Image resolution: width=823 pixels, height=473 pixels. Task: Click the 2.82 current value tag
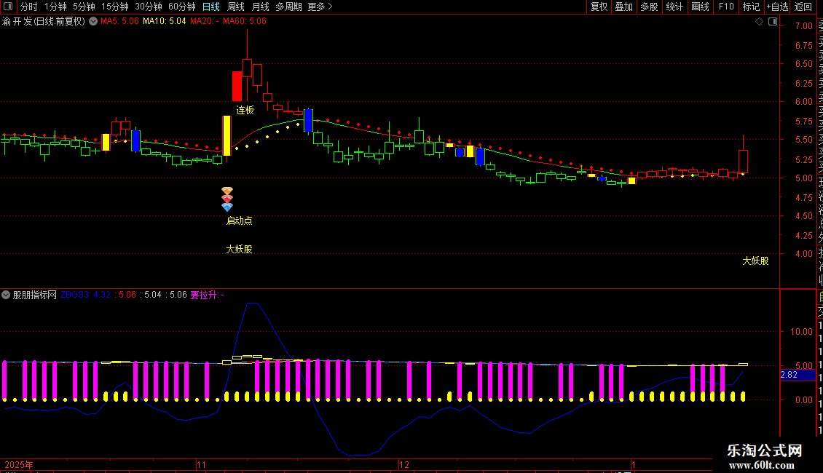pyautogui.click(x=796, y=375)
